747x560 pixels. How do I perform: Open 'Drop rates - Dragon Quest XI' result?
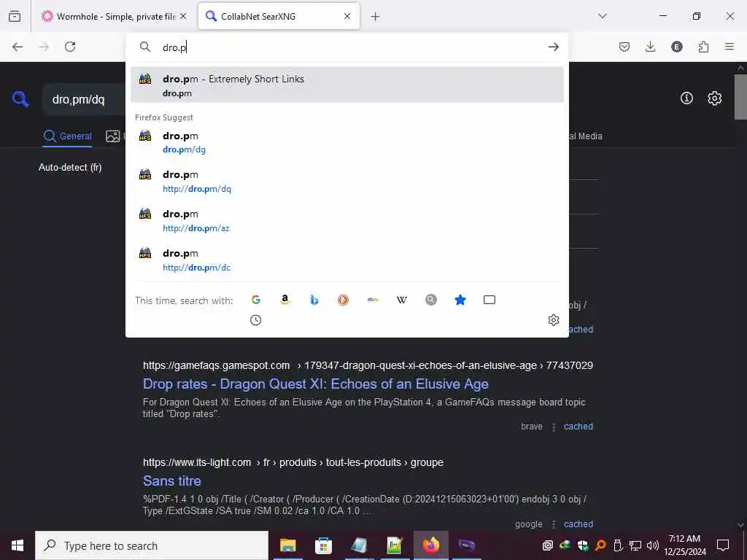point(315,384)
